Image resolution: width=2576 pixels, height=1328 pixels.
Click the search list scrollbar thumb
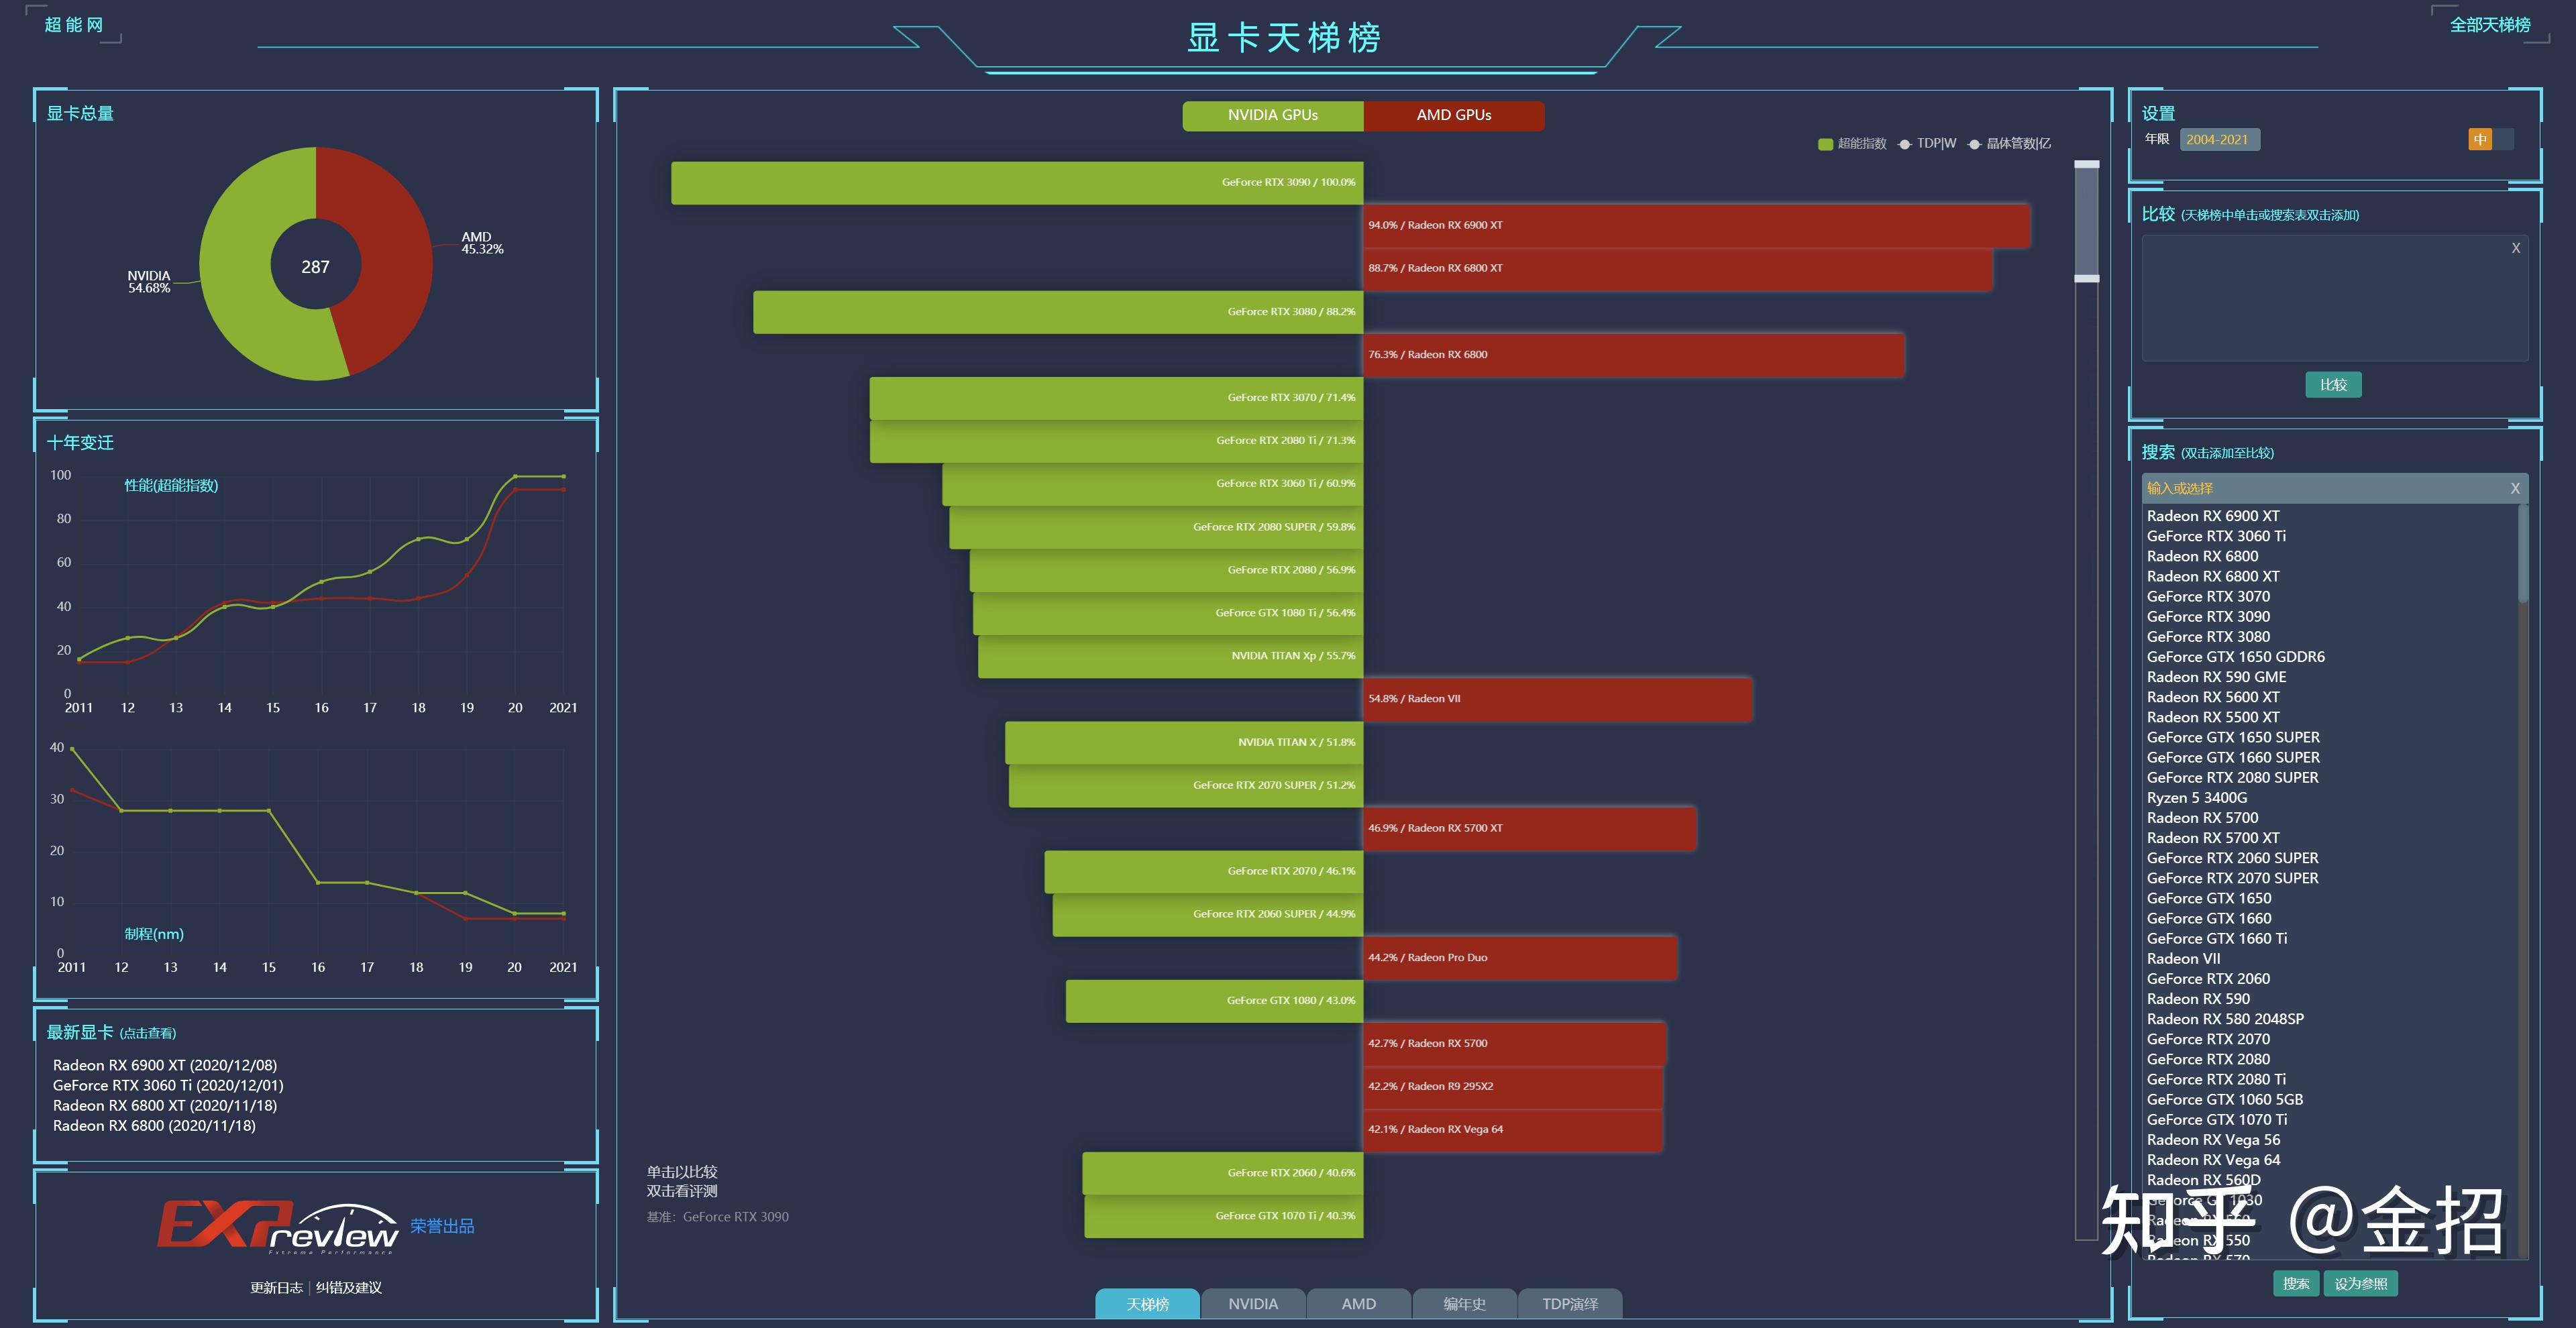point(2522,553)
